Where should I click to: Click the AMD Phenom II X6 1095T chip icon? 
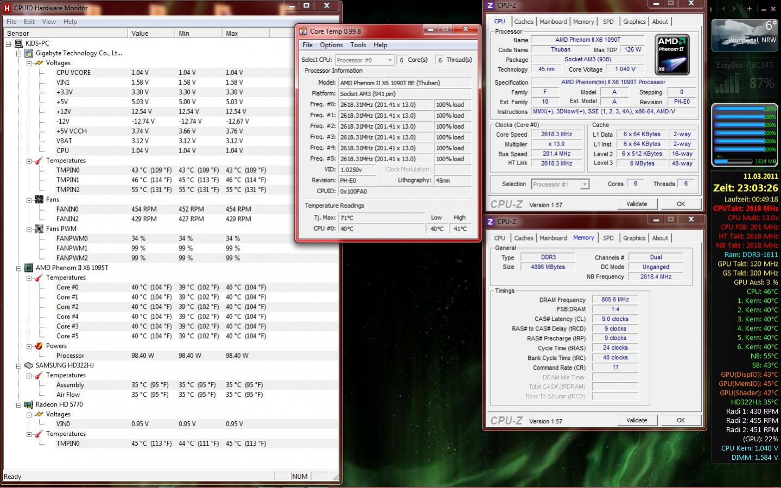point(29,268)
